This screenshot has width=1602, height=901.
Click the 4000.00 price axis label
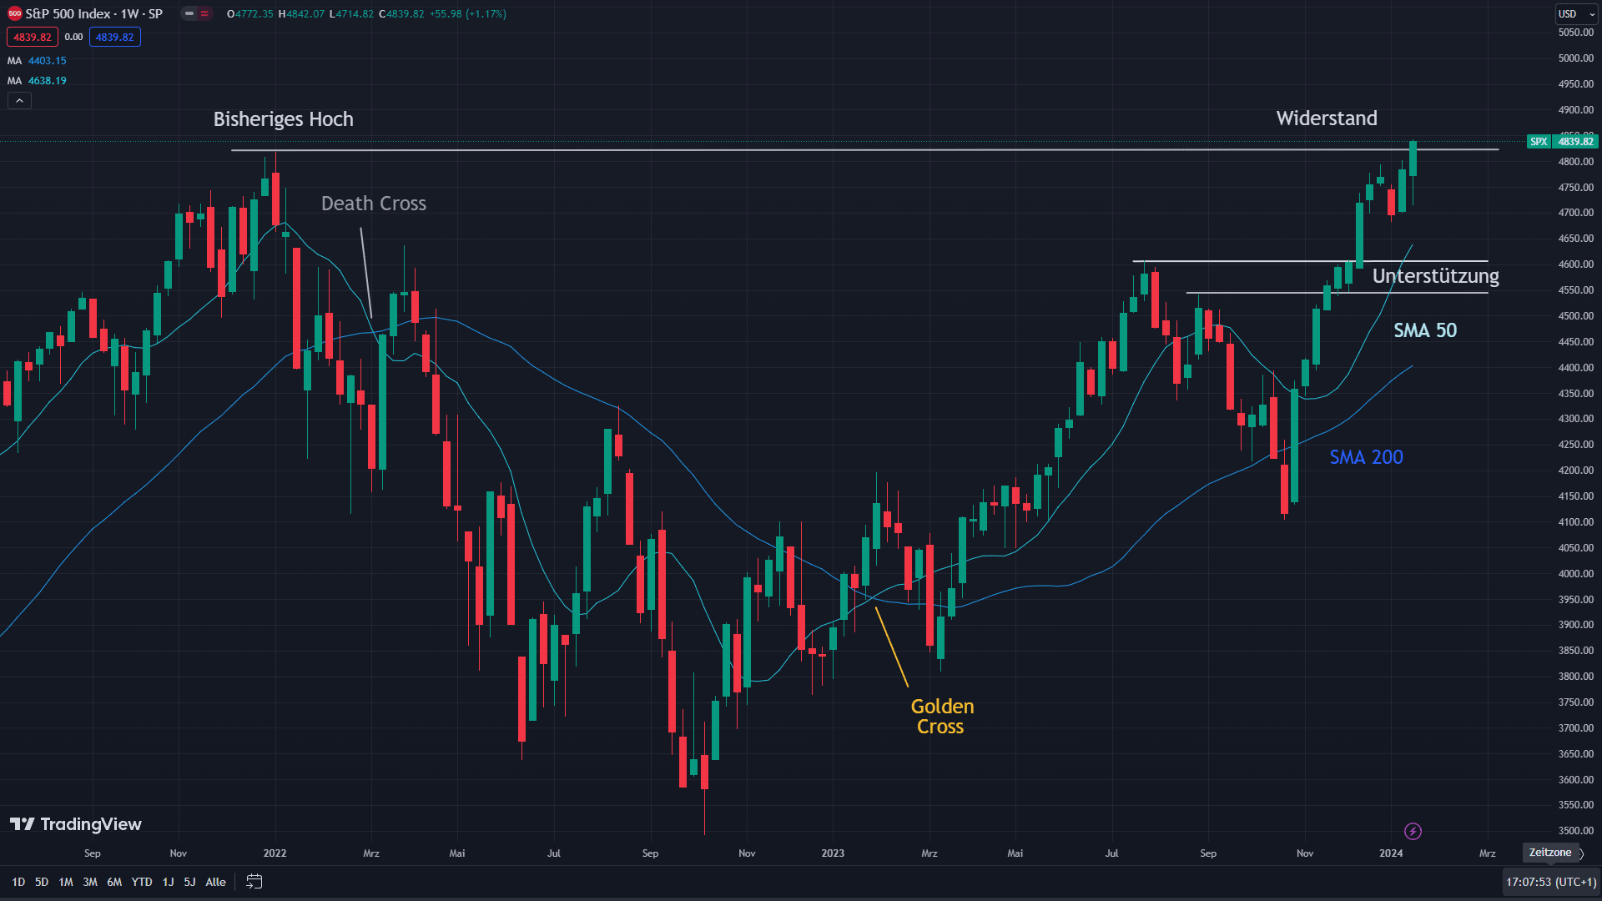point(1575,574)
